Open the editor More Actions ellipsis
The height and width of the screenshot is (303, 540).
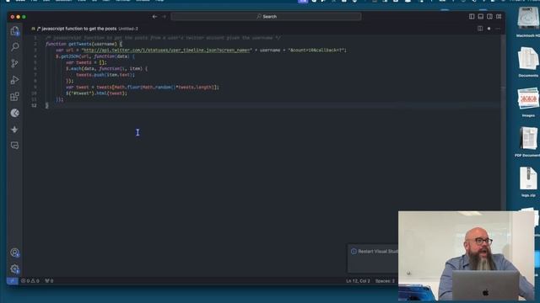[x=498, y=29]
